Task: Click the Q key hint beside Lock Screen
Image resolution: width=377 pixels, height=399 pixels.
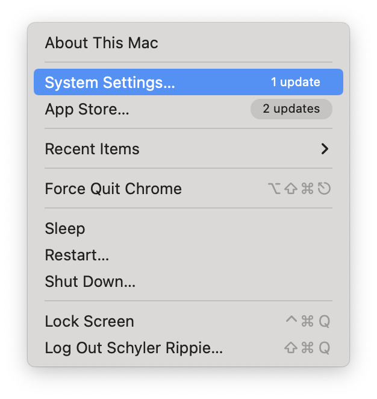Action: pyautogui.click(x=325, y=321)
